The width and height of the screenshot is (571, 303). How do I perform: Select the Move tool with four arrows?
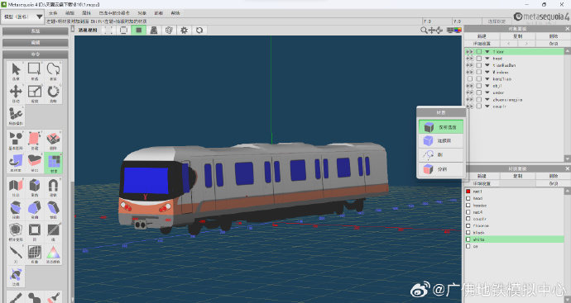pos(16,93)
